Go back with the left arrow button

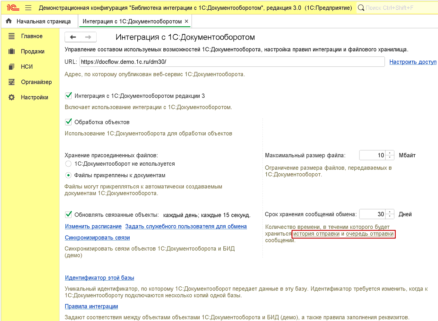[73, 37]
